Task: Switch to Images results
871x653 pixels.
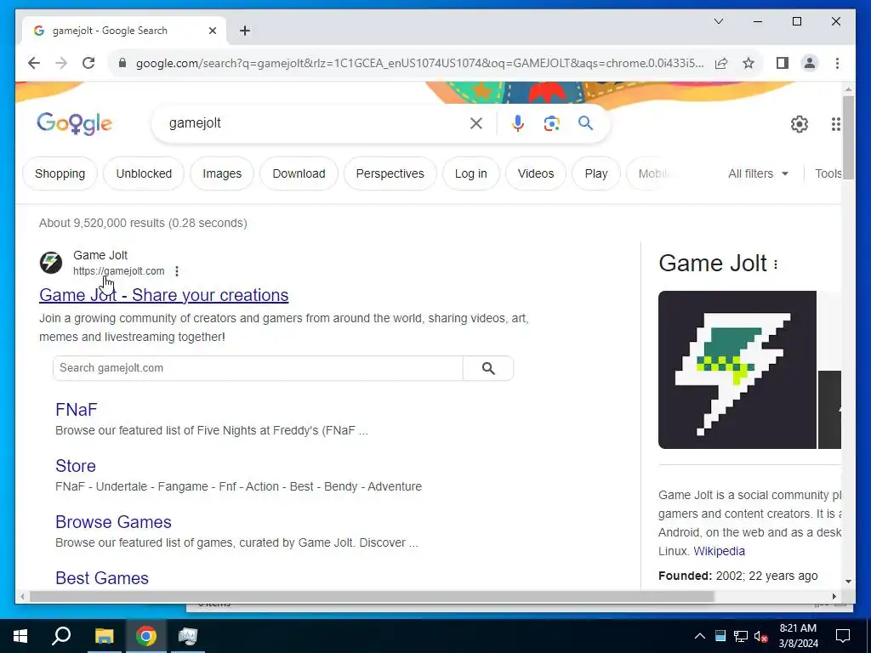Action: click(x=222, y=173)
